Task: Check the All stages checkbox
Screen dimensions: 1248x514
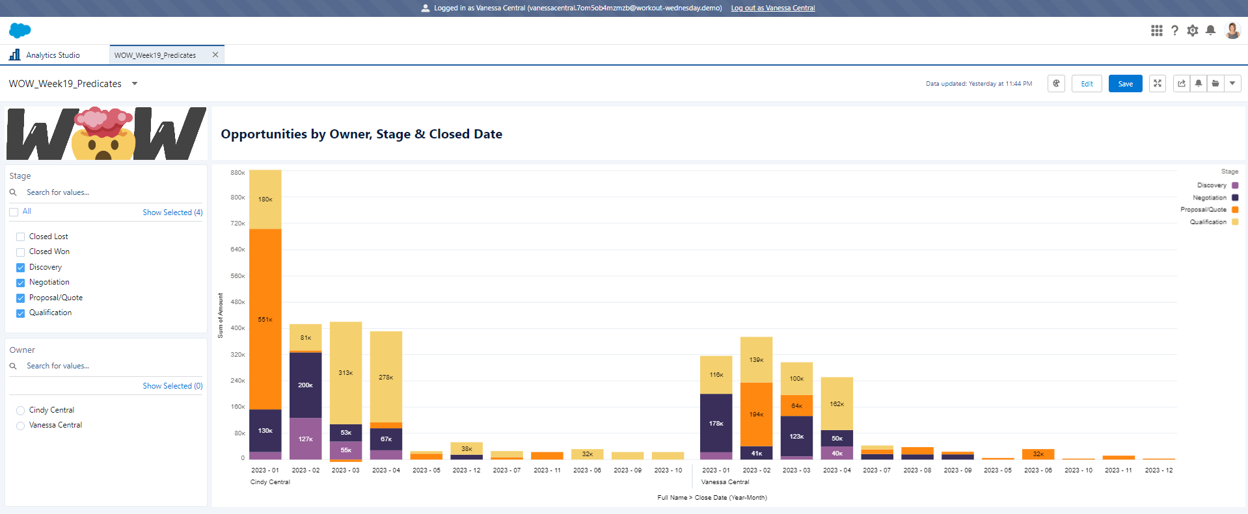Action: (x=14, y=212)
